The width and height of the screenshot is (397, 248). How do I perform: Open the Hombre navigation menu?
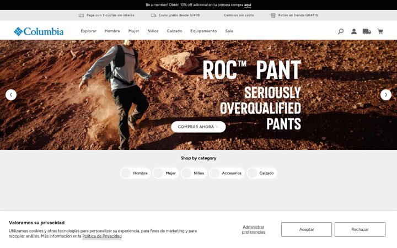[112, 31]
